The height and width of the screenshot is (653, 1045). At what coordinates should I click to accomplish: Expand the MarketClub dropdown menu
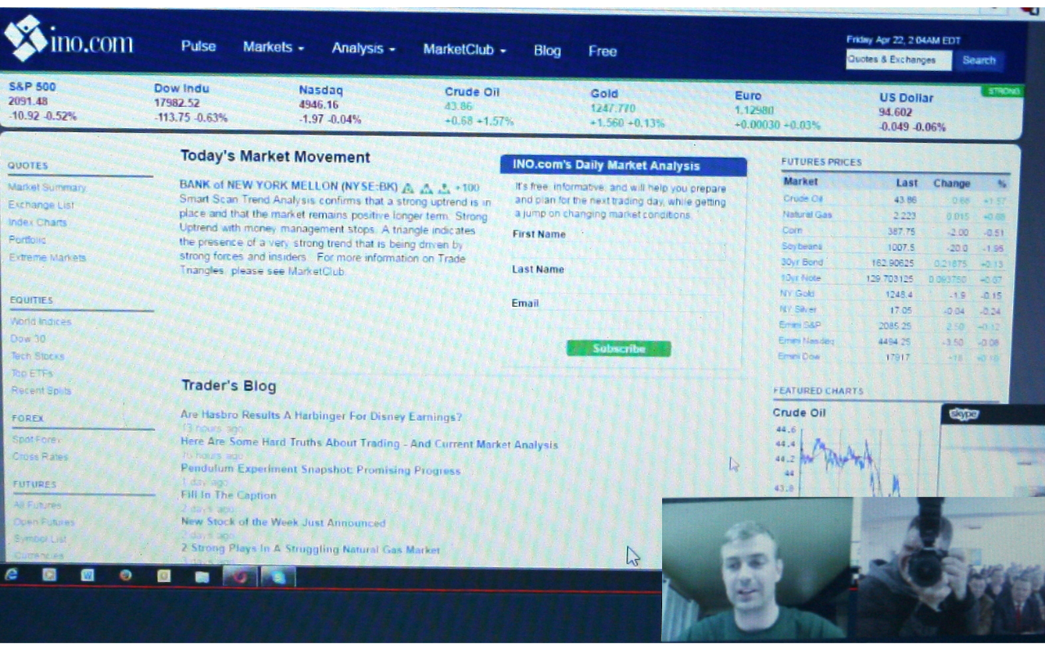click(x=465, y=50)
